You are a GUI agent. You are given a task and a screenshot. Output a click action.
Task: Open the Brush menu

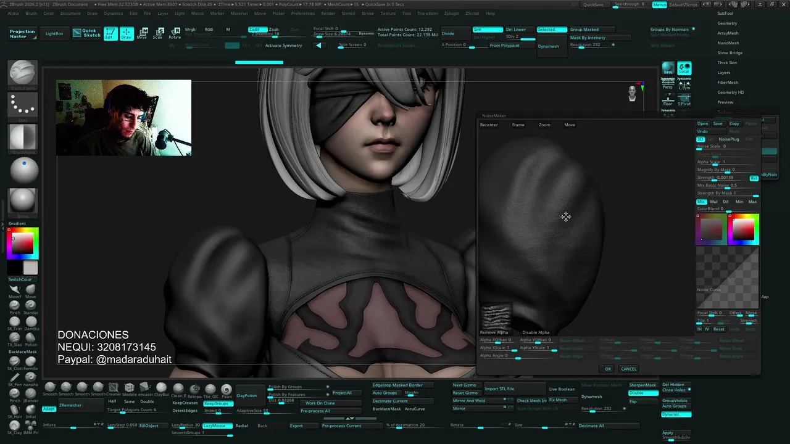click(x=31, y=14)
